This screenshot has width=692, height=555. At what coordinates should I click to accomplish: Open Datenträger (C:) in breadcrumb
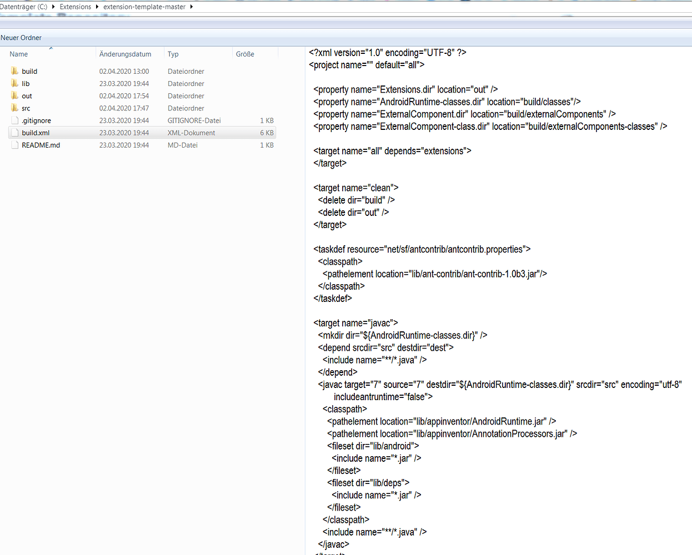(23, 7)
